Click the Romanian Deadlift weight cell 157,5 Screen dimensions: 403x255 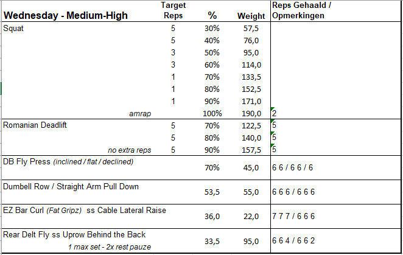click(x=251, y=150)
